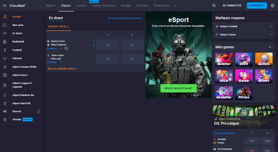
Task: Click the Football sidebar icon
Action: coord(5,50)
